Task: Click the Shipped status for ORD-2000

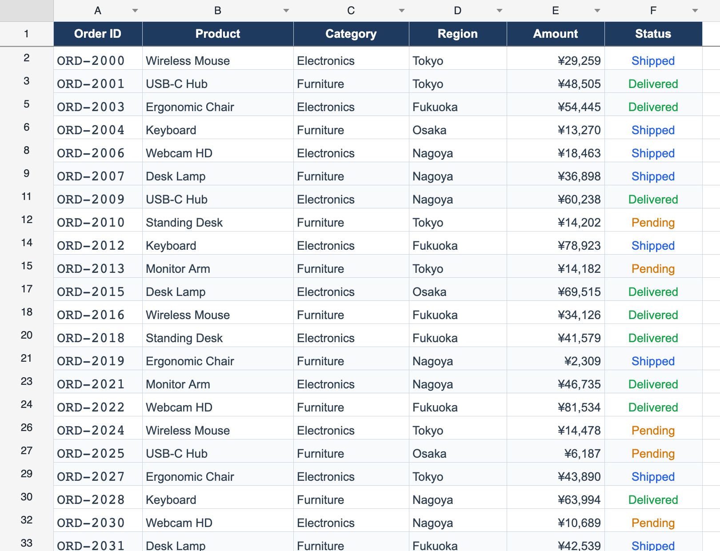Action: coord(653,61)
